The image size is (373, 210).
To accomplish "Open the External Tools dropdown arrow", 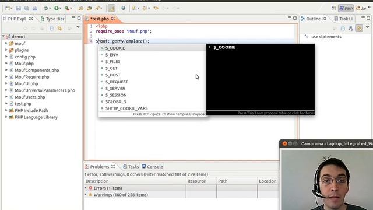I will [71, 9].
